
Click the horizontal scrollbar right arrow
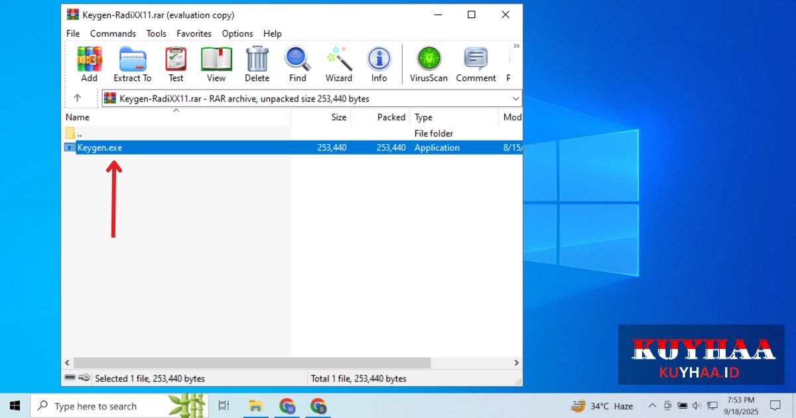click(x=517, y=363)
